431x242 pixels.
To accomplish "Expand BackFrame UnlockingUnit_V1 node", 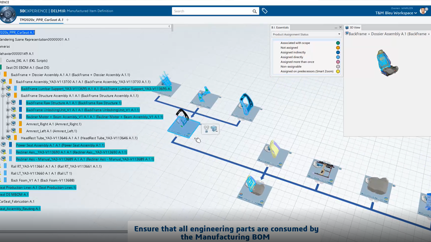I will pos(8,110).
